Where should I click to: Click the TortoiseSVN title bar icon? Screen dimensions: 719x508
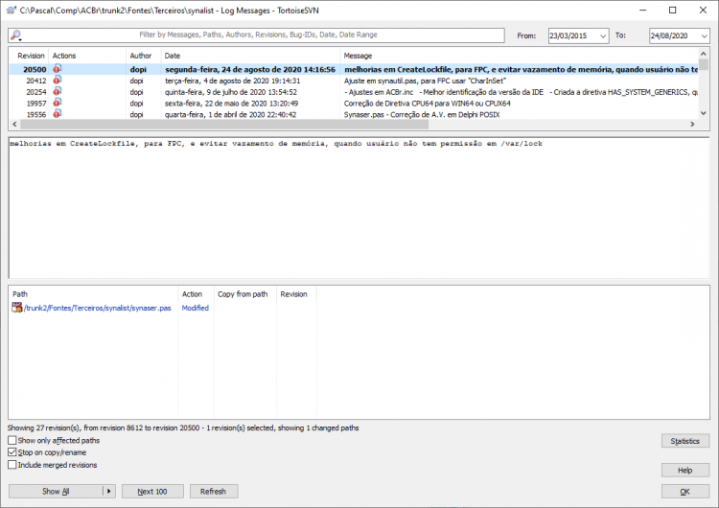[x=11, y=11]
